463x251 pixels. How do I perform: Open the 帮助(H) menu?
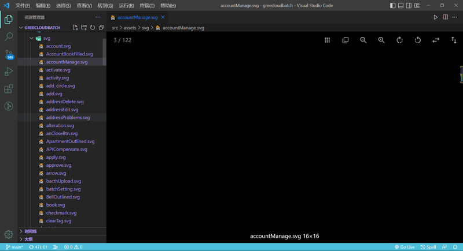(x=168, y=5)
